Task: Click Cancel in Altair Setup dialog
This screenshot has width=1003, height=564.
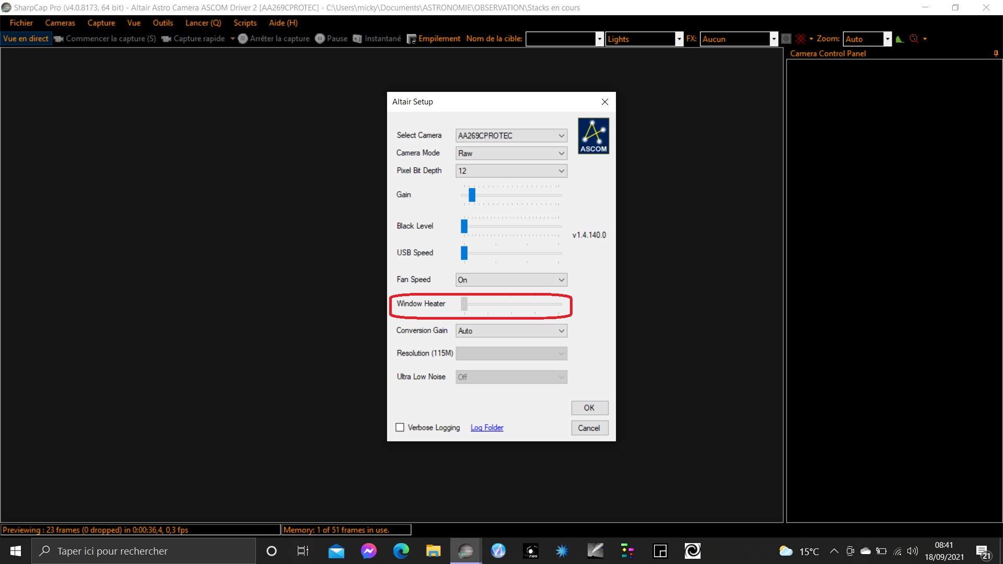Action: pos(589,428)
